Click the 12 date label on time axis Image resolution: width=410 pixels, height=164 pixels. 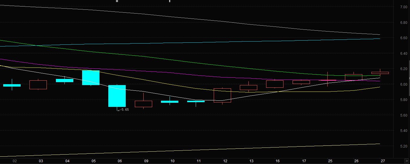coord(225,161)
